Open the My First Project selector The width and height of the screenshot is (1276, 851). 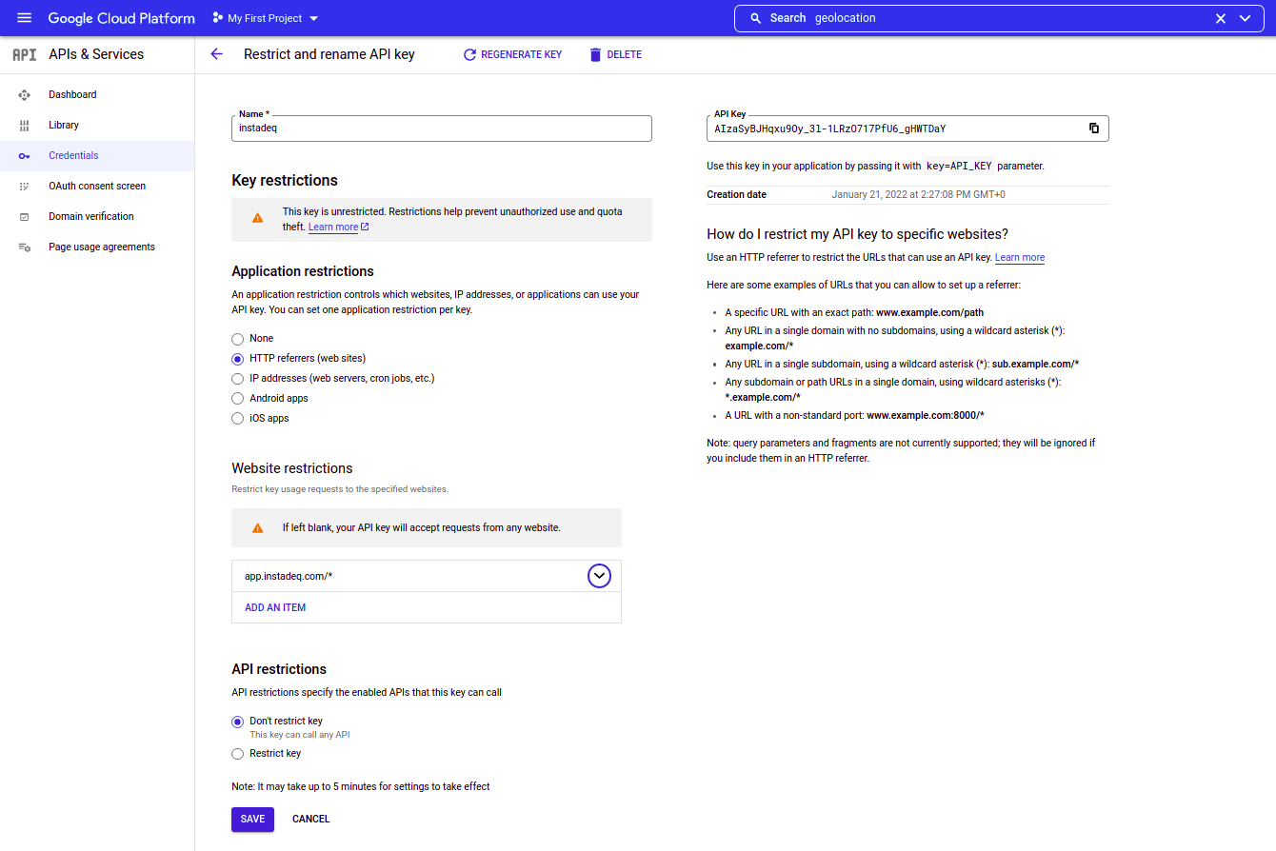266,18
